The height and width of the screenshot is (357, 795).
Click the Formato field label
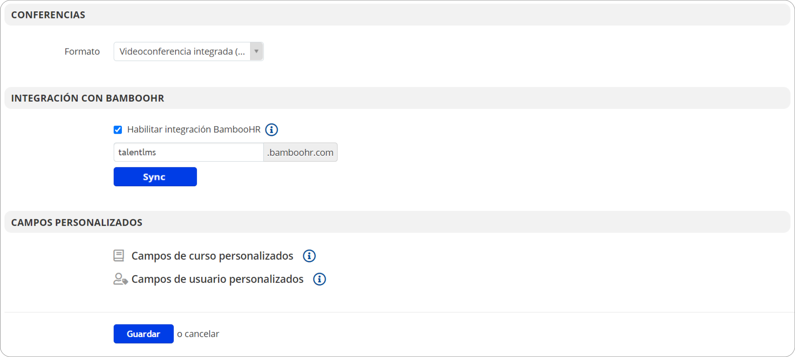[82, 51]
